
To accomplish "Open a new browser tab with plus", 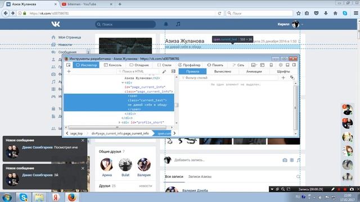I will pyautogui.click(x=120, y=4).
